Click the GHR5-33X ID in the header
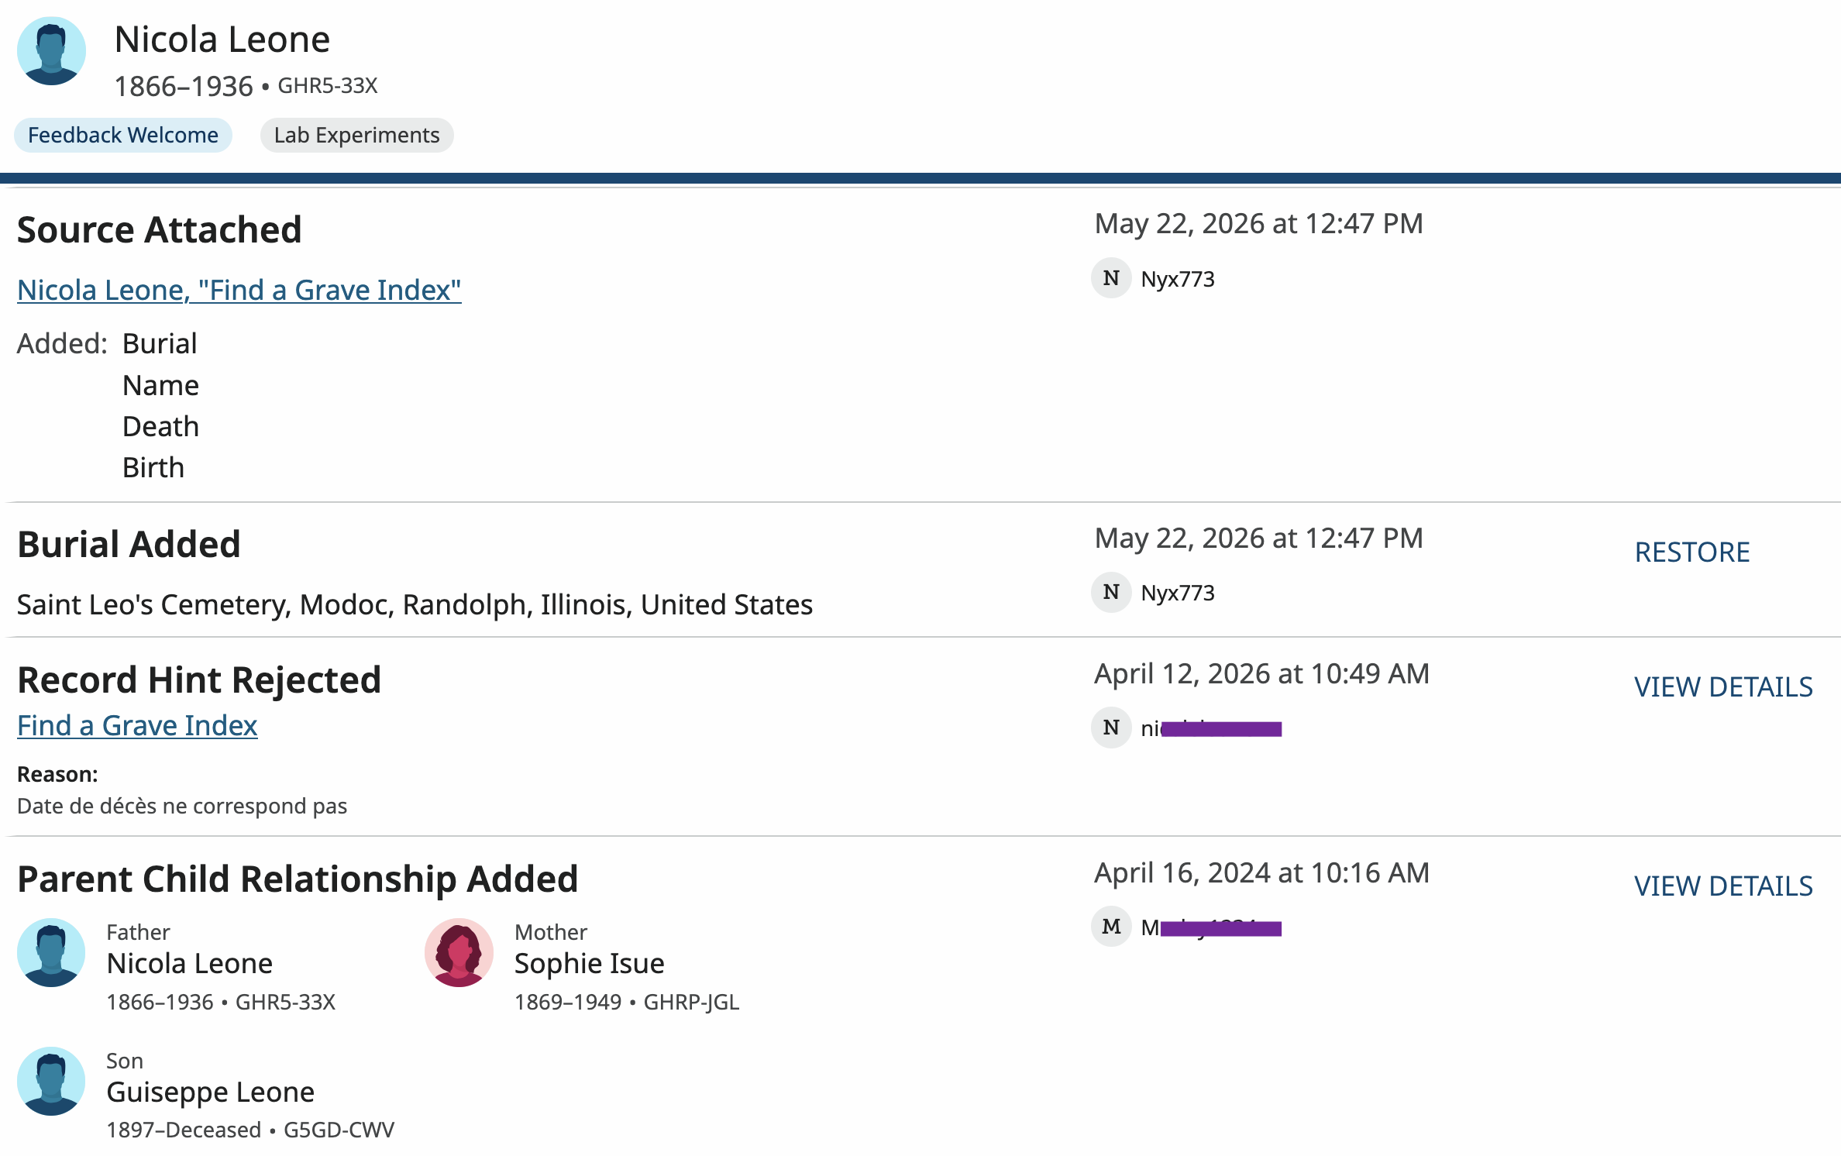1841x1156 pixels. tap(328, 86)
